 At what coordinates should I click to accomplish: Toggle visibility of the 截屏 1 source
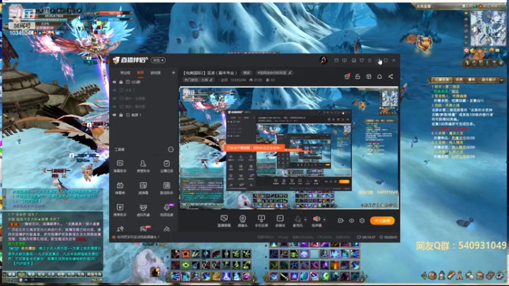(115, 115)
